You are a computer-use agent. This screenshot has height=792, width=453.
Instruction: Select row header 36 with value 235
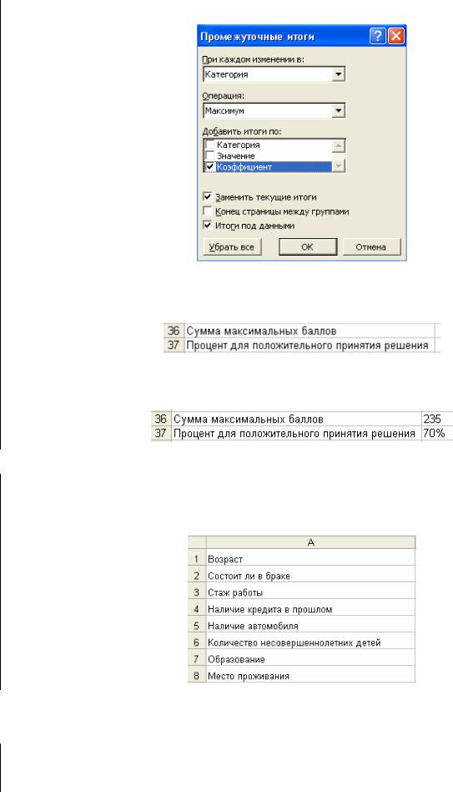click(x=160, y=419)
